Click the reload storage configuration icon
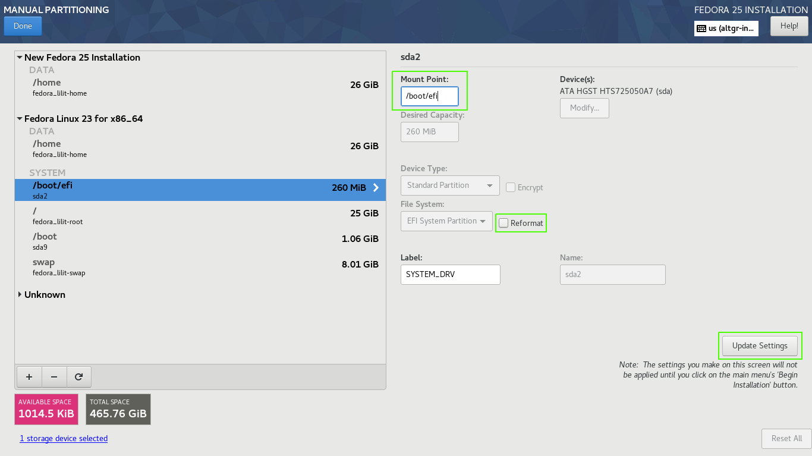 coord(78,377)
